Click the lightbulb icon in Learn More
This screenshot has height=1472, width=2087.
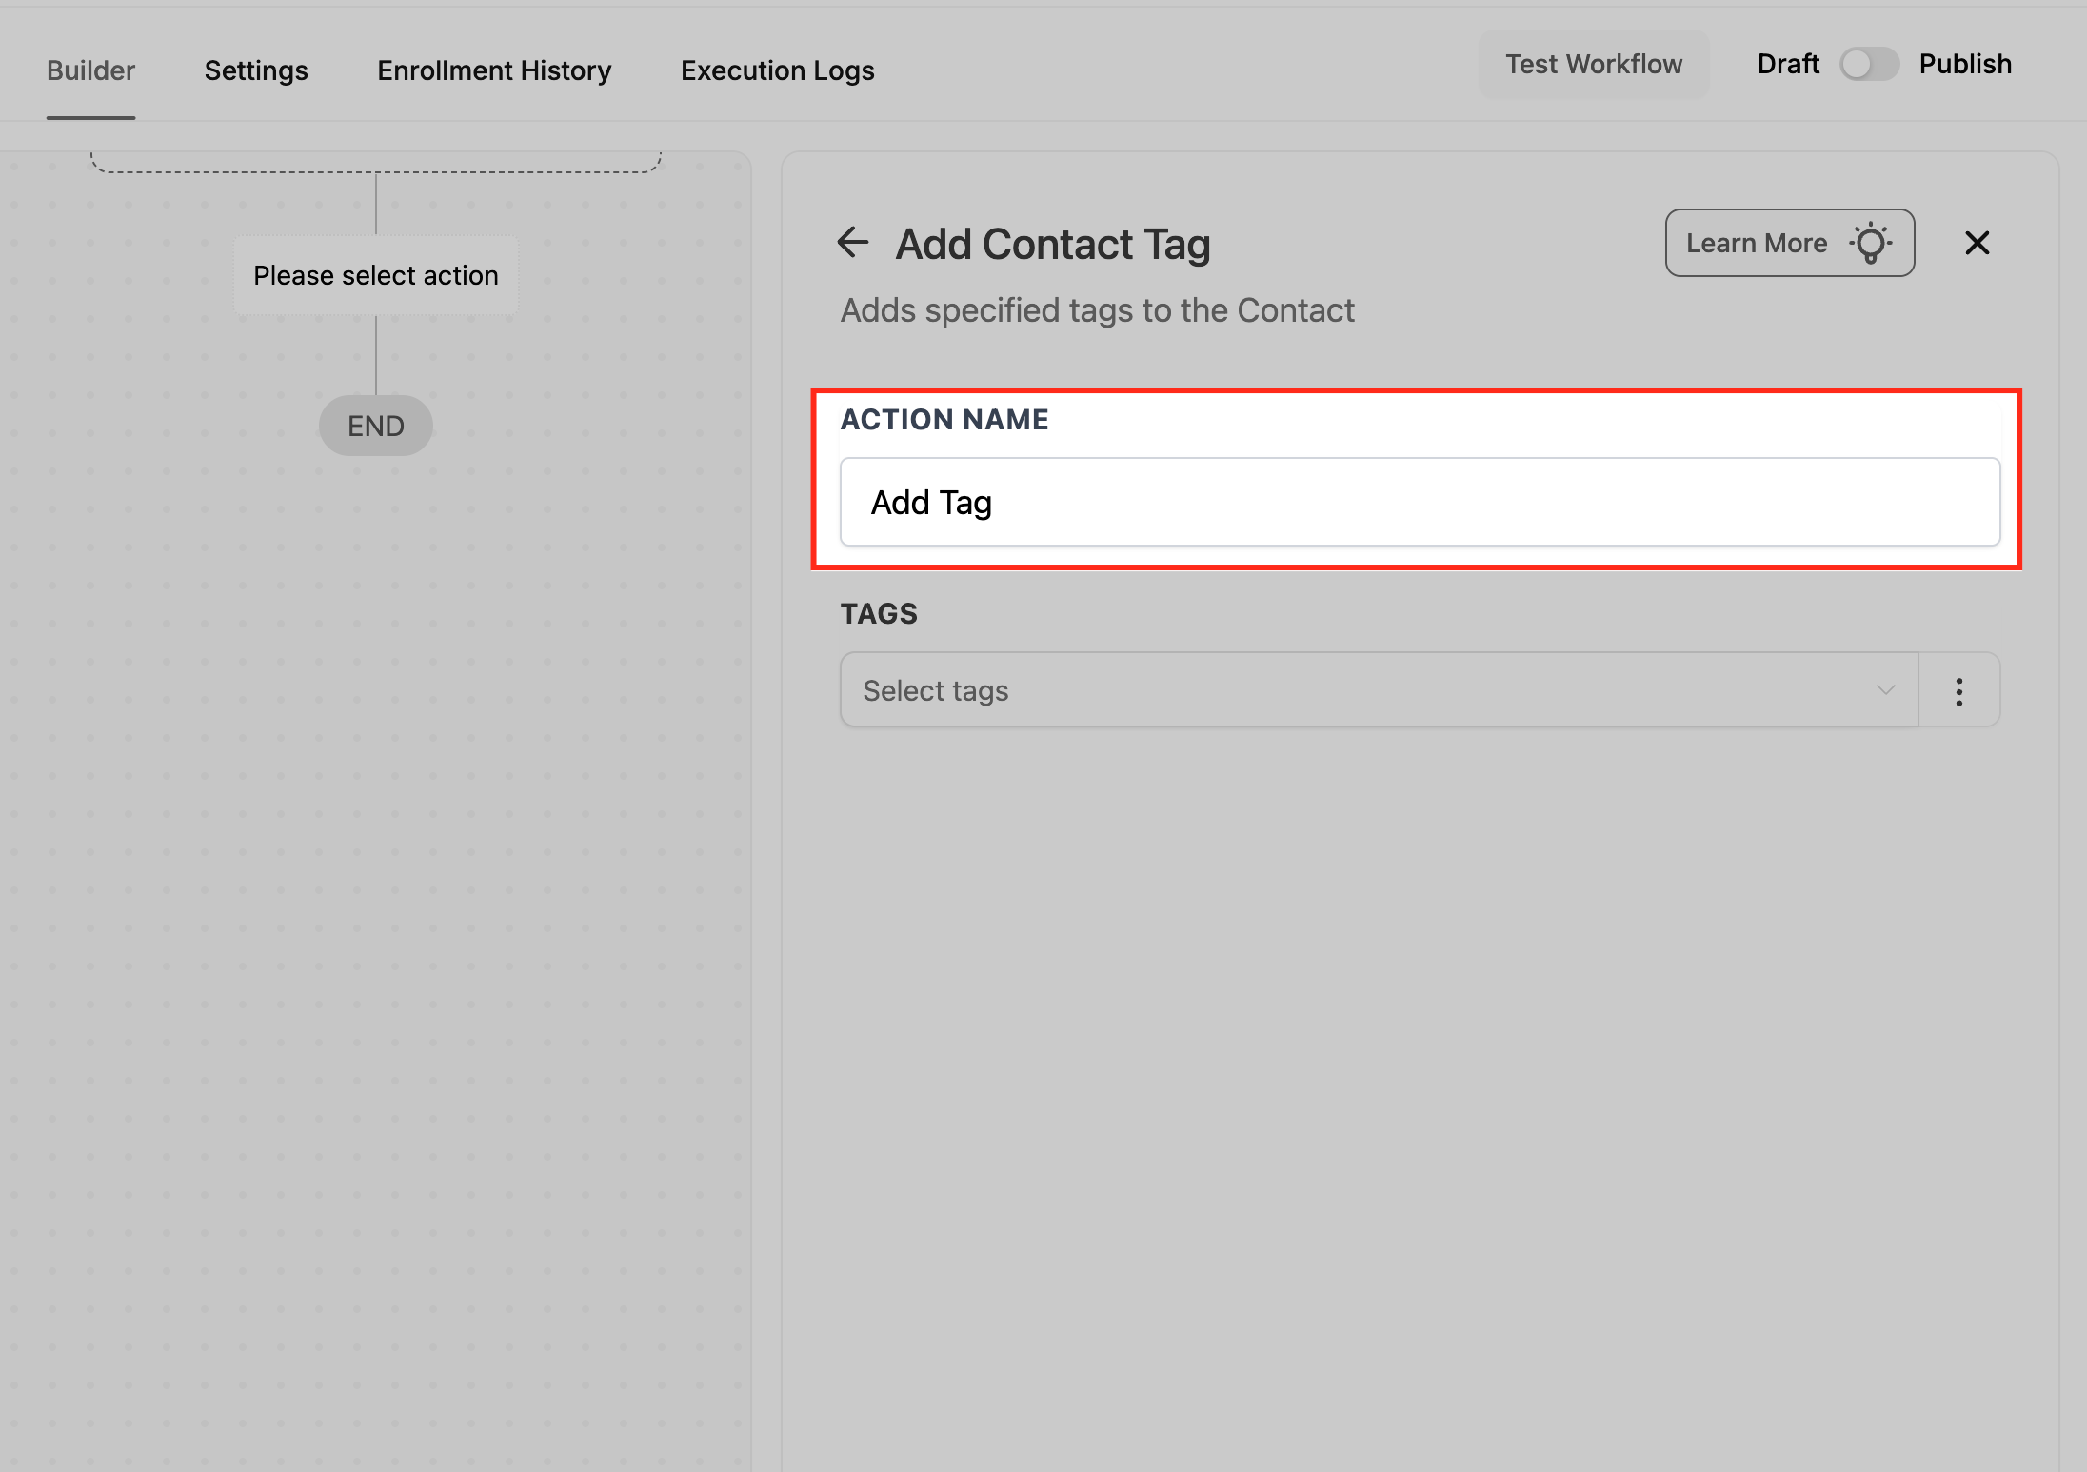(1871, 243)
